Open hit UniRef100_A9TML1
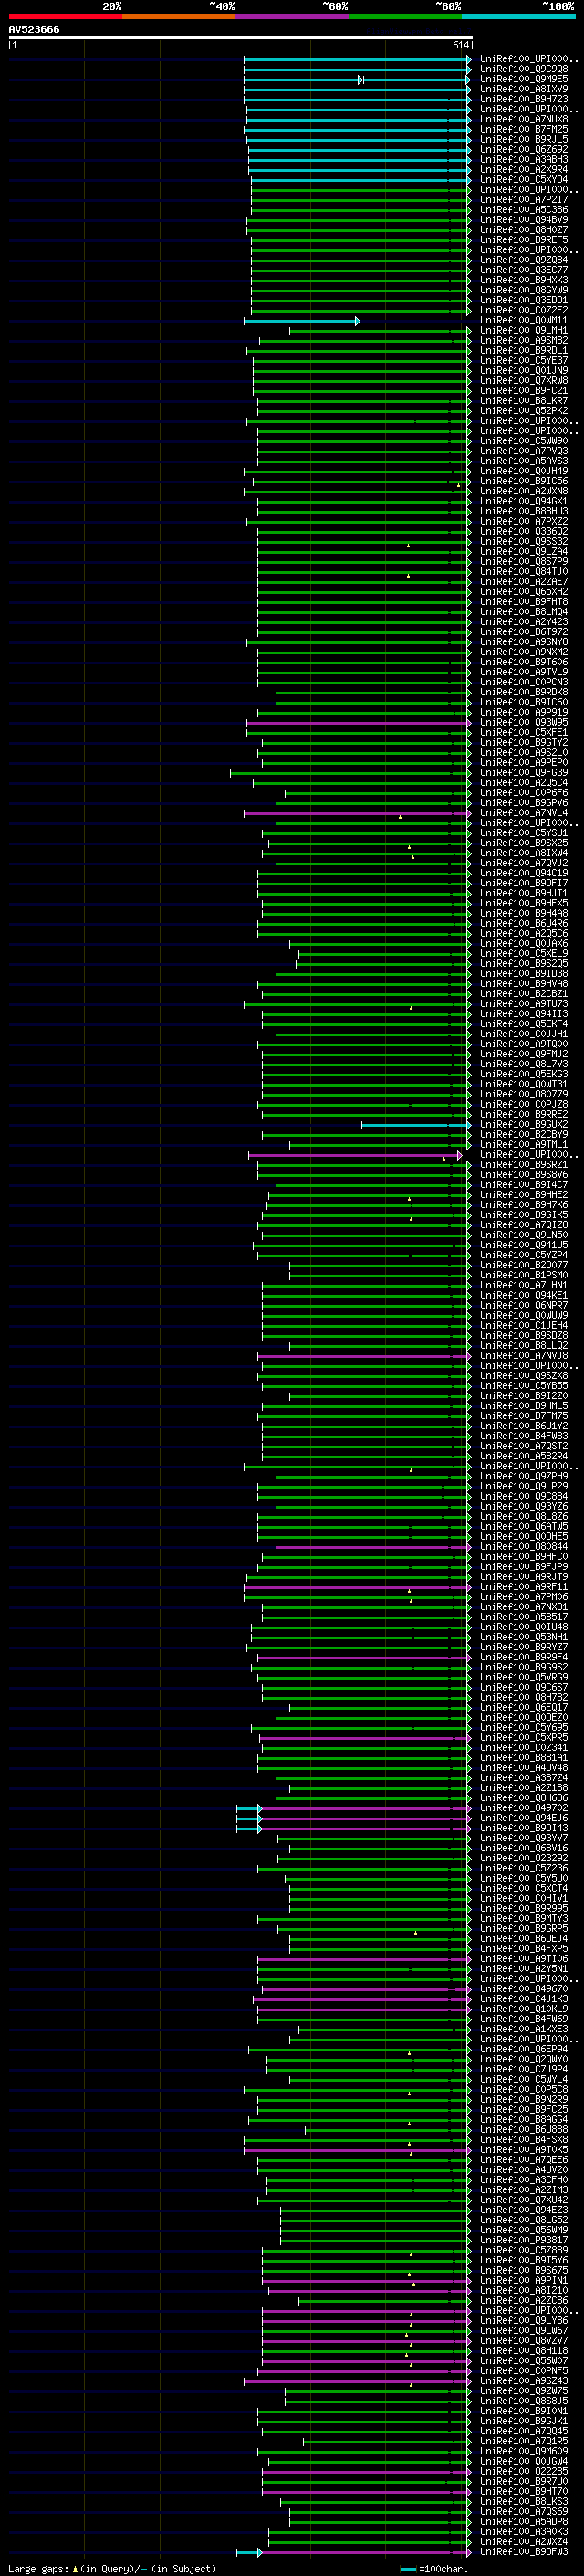Image resolution: width=584 pixels, height=2576 pixels. click(524, 1144)
